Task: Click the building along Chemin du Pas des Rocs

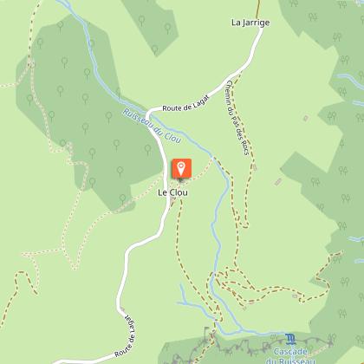Action: coord(255,167)
